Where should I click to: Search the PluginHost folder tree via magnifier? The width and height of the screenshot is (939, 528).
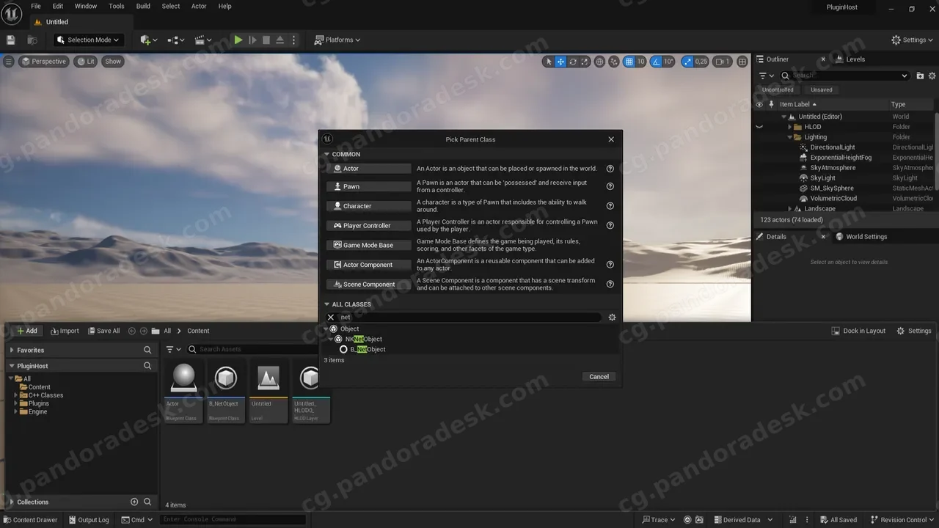[x=147, y=366]
